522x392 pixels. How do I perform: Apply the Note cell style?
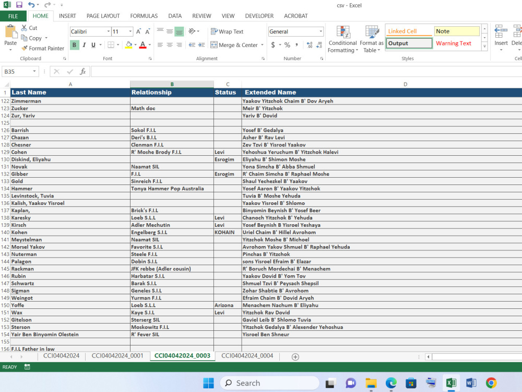click(457, 31)
